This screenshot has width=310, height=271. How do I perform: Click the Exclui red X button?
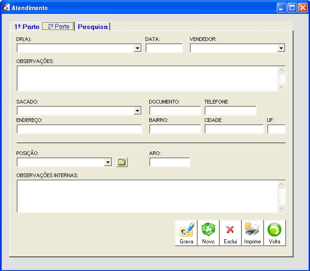(230, 233)
